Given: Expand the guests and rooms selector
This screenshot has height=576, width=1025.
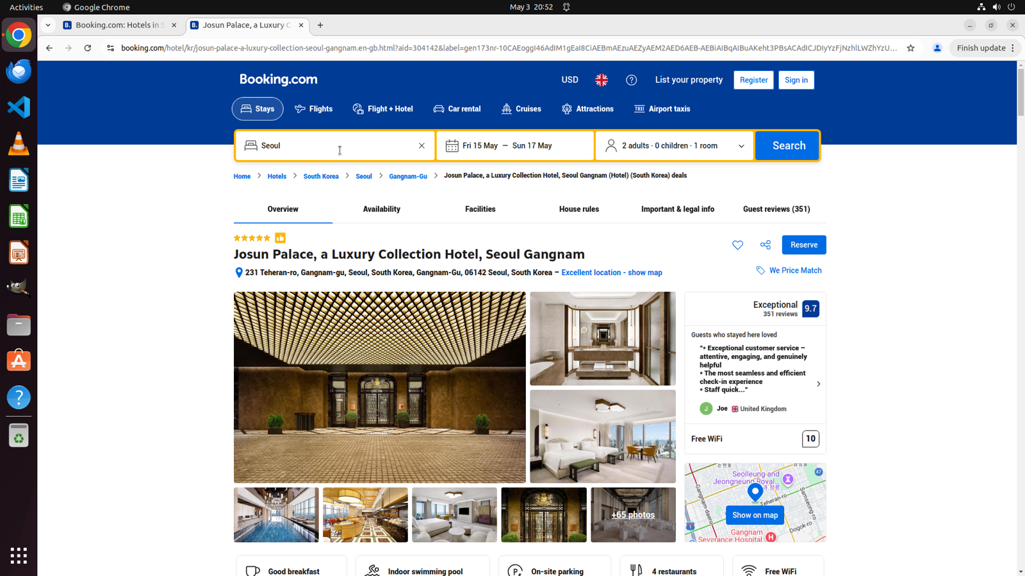Looking at the screenshot, I should (x=675, y=146).
